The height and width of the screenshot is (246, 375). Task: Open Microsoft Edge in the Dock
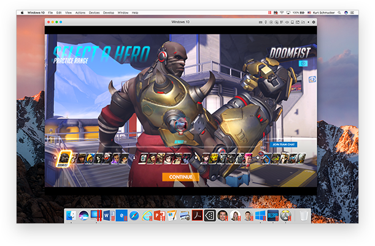(x=122, y=215)
